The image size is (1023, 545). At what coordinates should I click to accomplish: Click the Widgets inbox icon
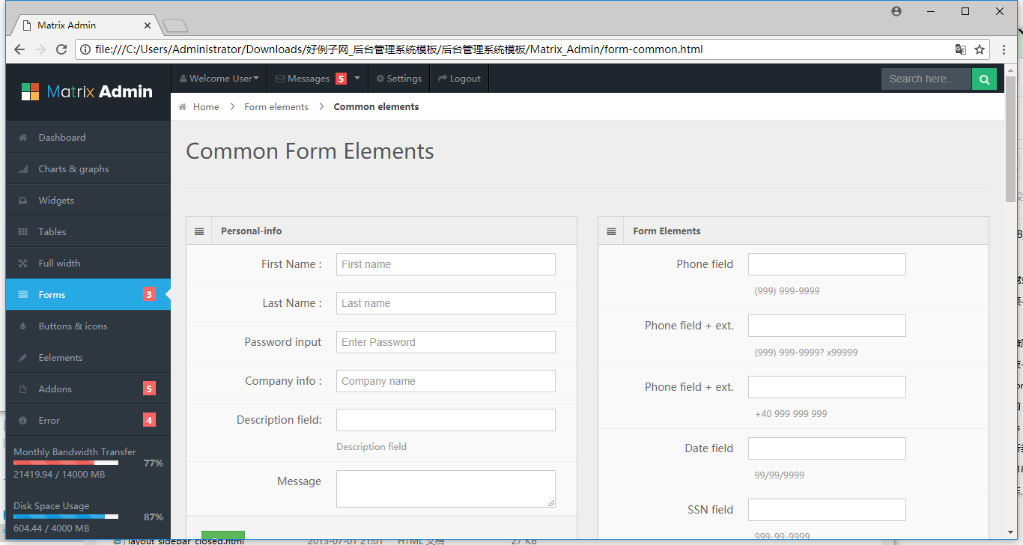pos(22,201)
